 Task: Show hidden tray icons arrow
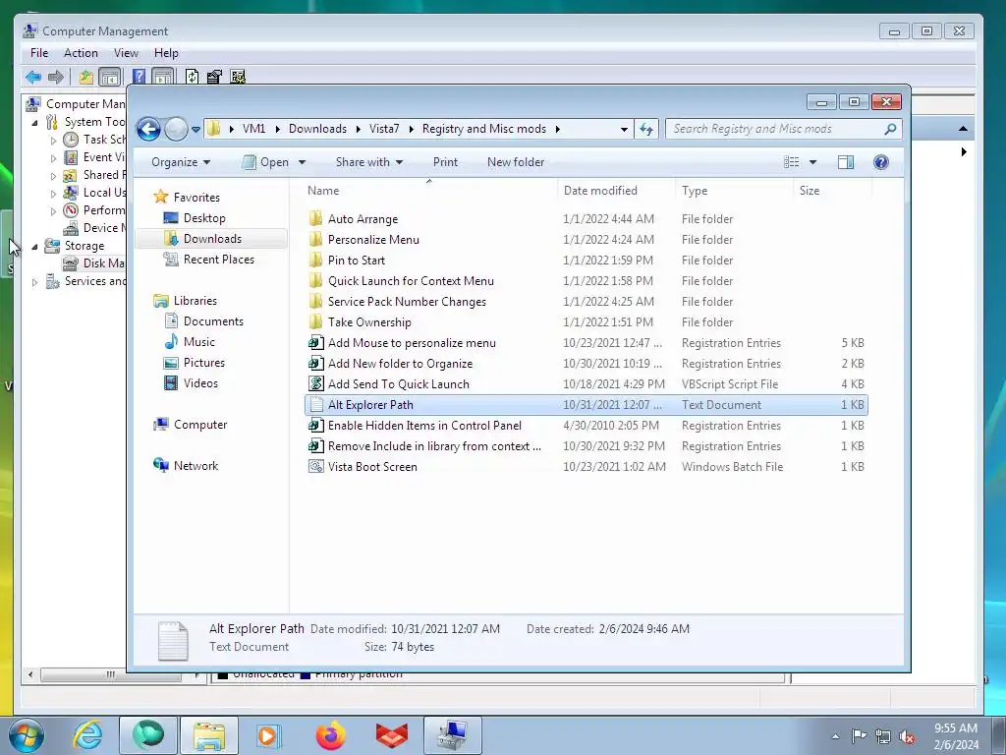pyautogui.click(x=835, y=736)
